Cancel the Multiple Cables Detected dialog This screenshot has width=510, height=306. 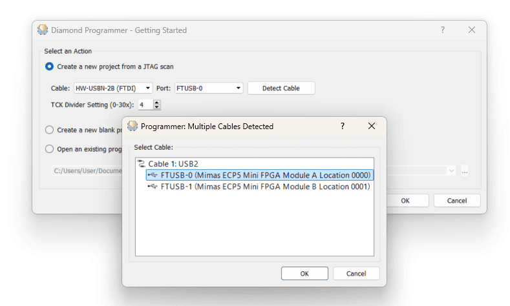click(x=356, y=274)
